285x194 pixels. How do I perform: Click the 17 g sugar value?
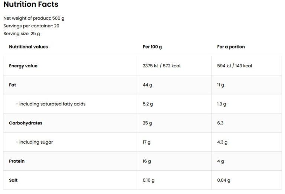pyautogui.click(x=147, y=142)
